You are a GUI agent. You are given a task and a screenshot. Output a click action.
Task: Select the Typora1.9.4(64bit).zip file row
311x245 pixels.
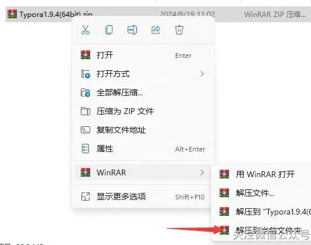pyautogui.click(x=158, y=14)
